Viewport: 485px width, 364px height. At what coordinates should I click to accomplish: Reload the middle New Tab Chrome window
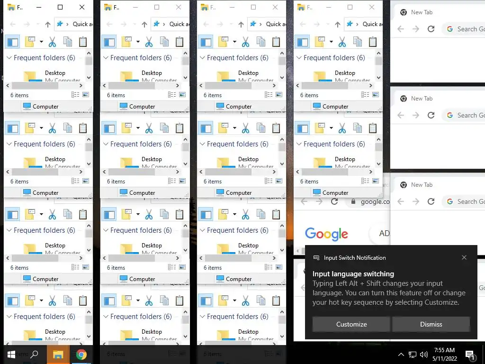(x=431, y=115)
